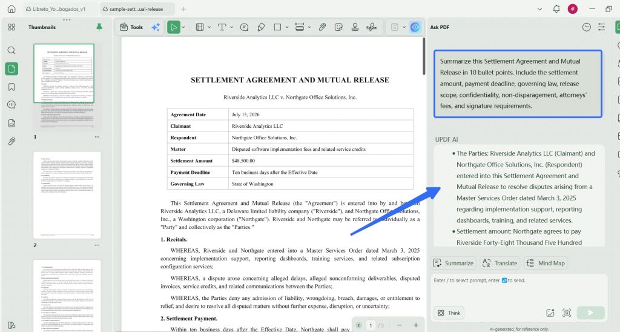Click the save icon in toolbar
Image resolution: width=620 pixels, height=332 pixels.
point(395,27)
